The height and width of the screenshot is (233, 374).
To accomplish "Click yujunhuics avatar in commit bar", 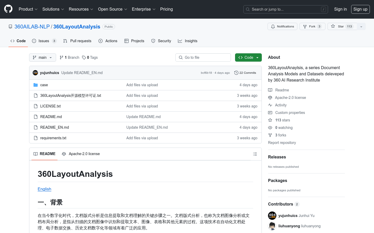I will 35,73.
